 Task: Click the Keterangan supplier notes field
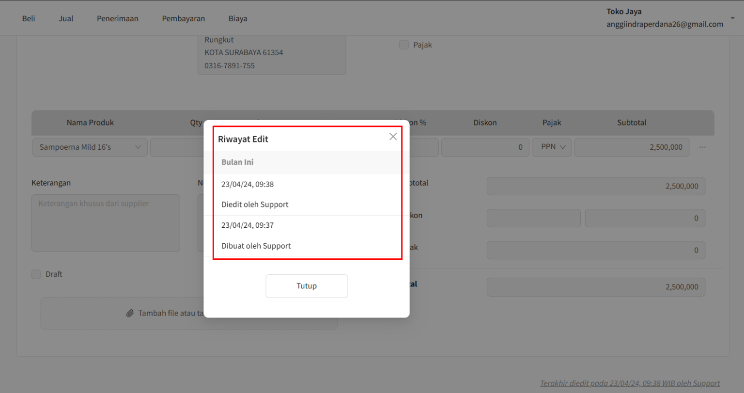(106, 223)
